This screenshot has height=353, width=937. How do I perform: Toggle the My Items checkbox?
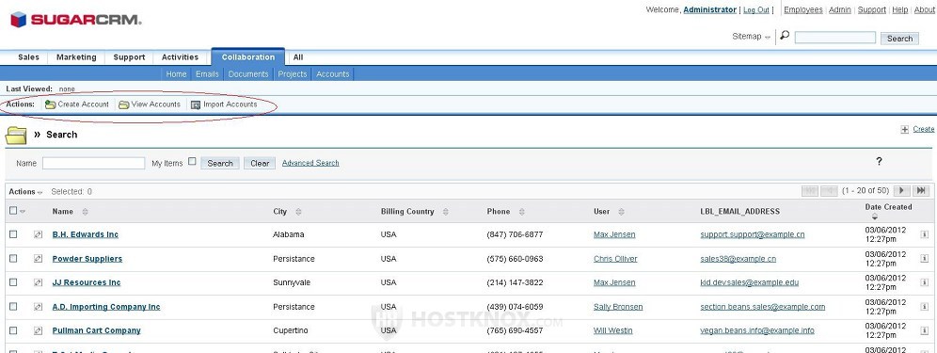pyautogui.click(x=192, y=162)
